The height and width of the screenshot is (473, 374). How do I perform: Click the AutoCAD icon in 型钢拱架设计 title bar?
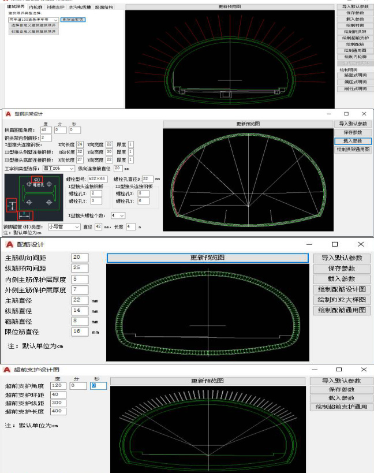(8, 114)
